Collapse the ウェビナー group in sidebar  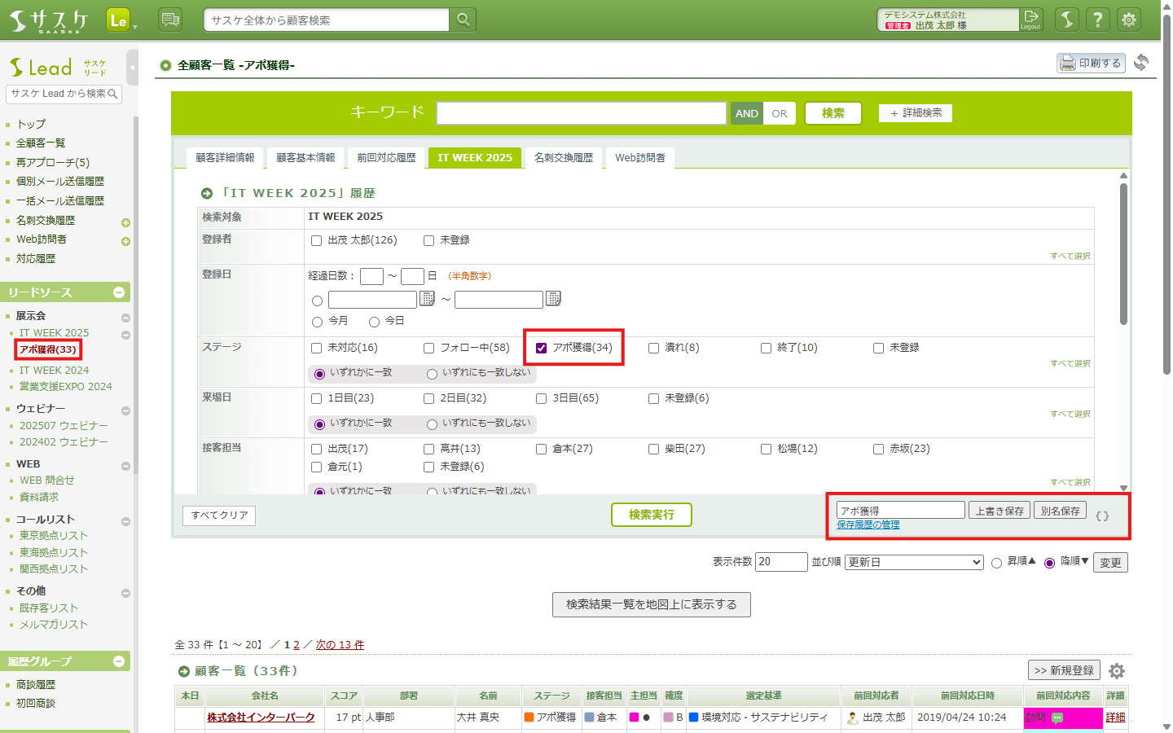pos(125,410)
